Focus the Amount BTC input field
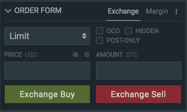 pos(139,71)
